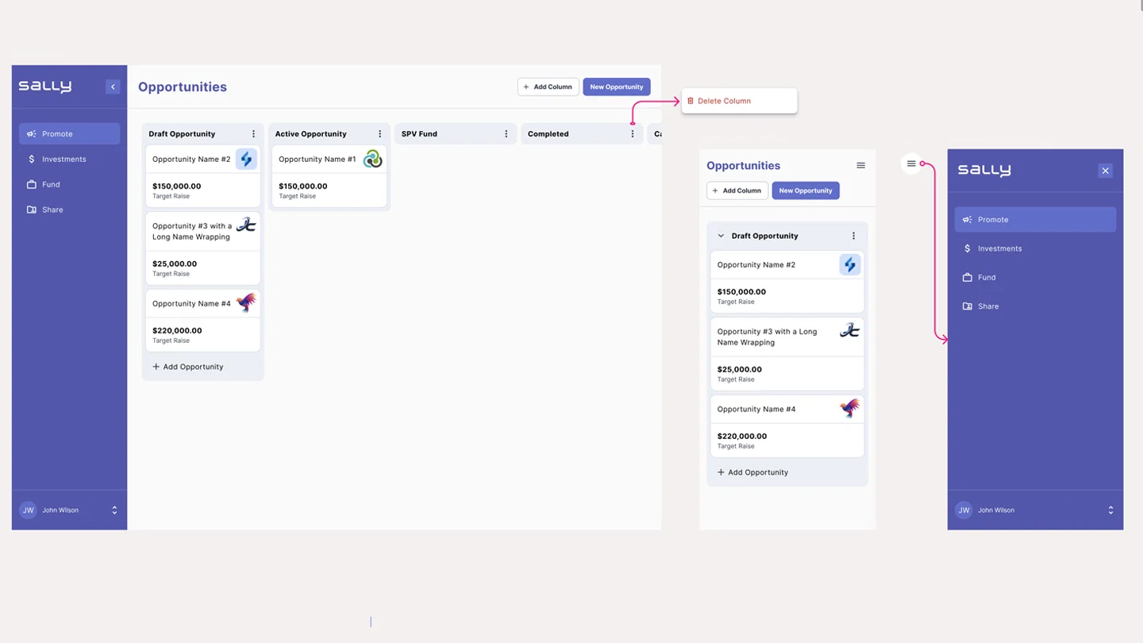This screenshot has width=1143, height=643.
Task: Click the sally logo in the desktop sidebar
Action: point(45,87)
